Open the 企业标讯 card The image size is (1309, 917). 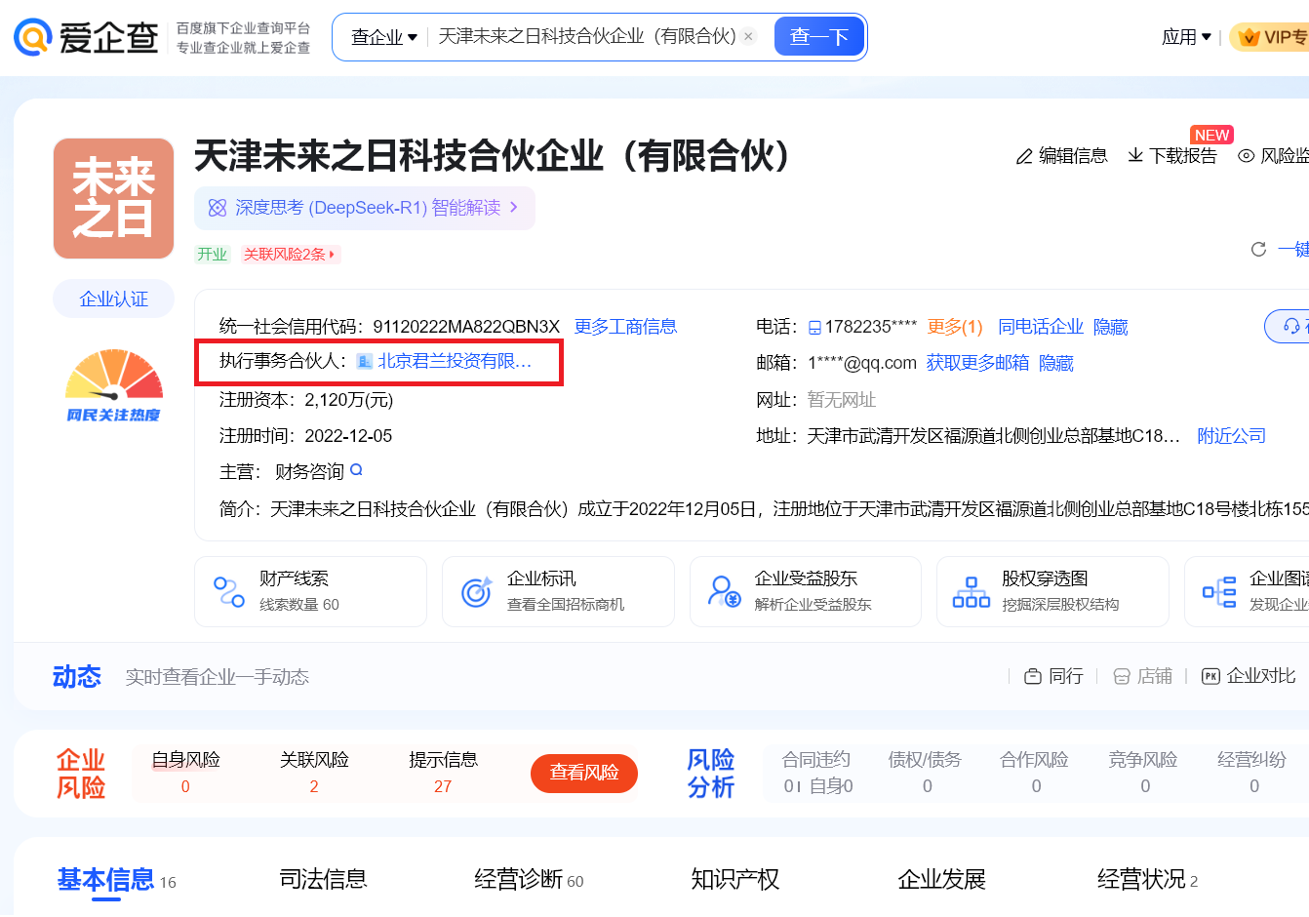(558, 591)
